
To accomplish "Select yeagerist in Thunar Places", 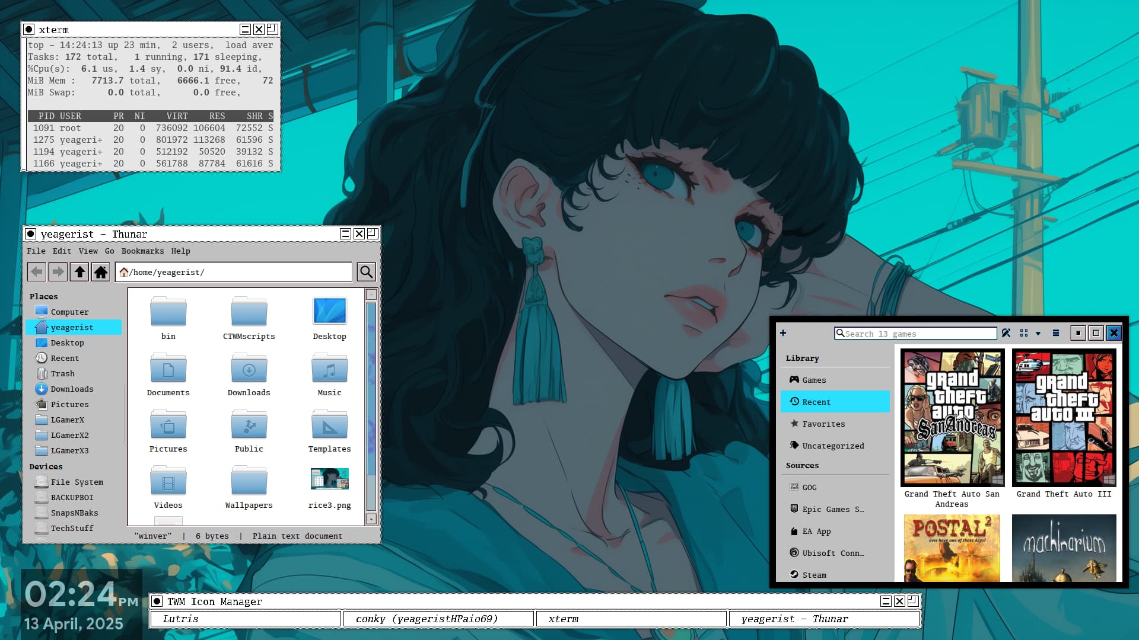I will [x=74, y=327].
